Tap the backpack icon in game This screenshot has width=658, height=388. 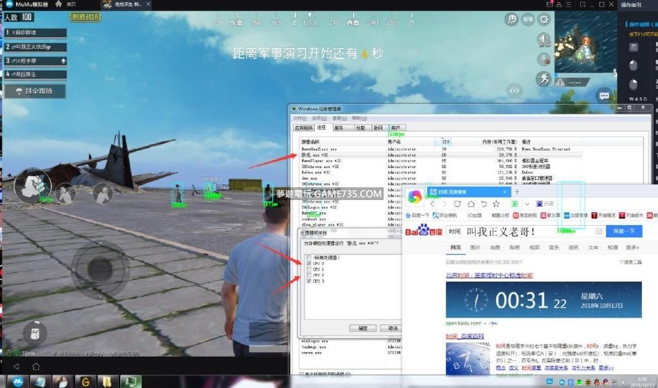pos(34,332)
